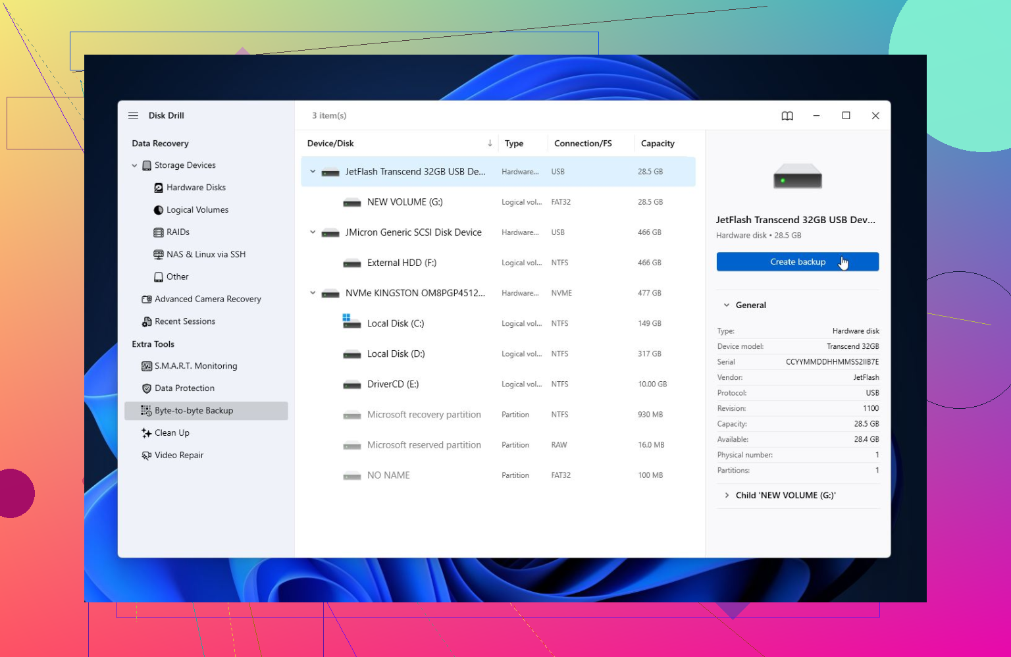Select Byte-to-byte Backup in Extra Tools

[x=206, y=411]
